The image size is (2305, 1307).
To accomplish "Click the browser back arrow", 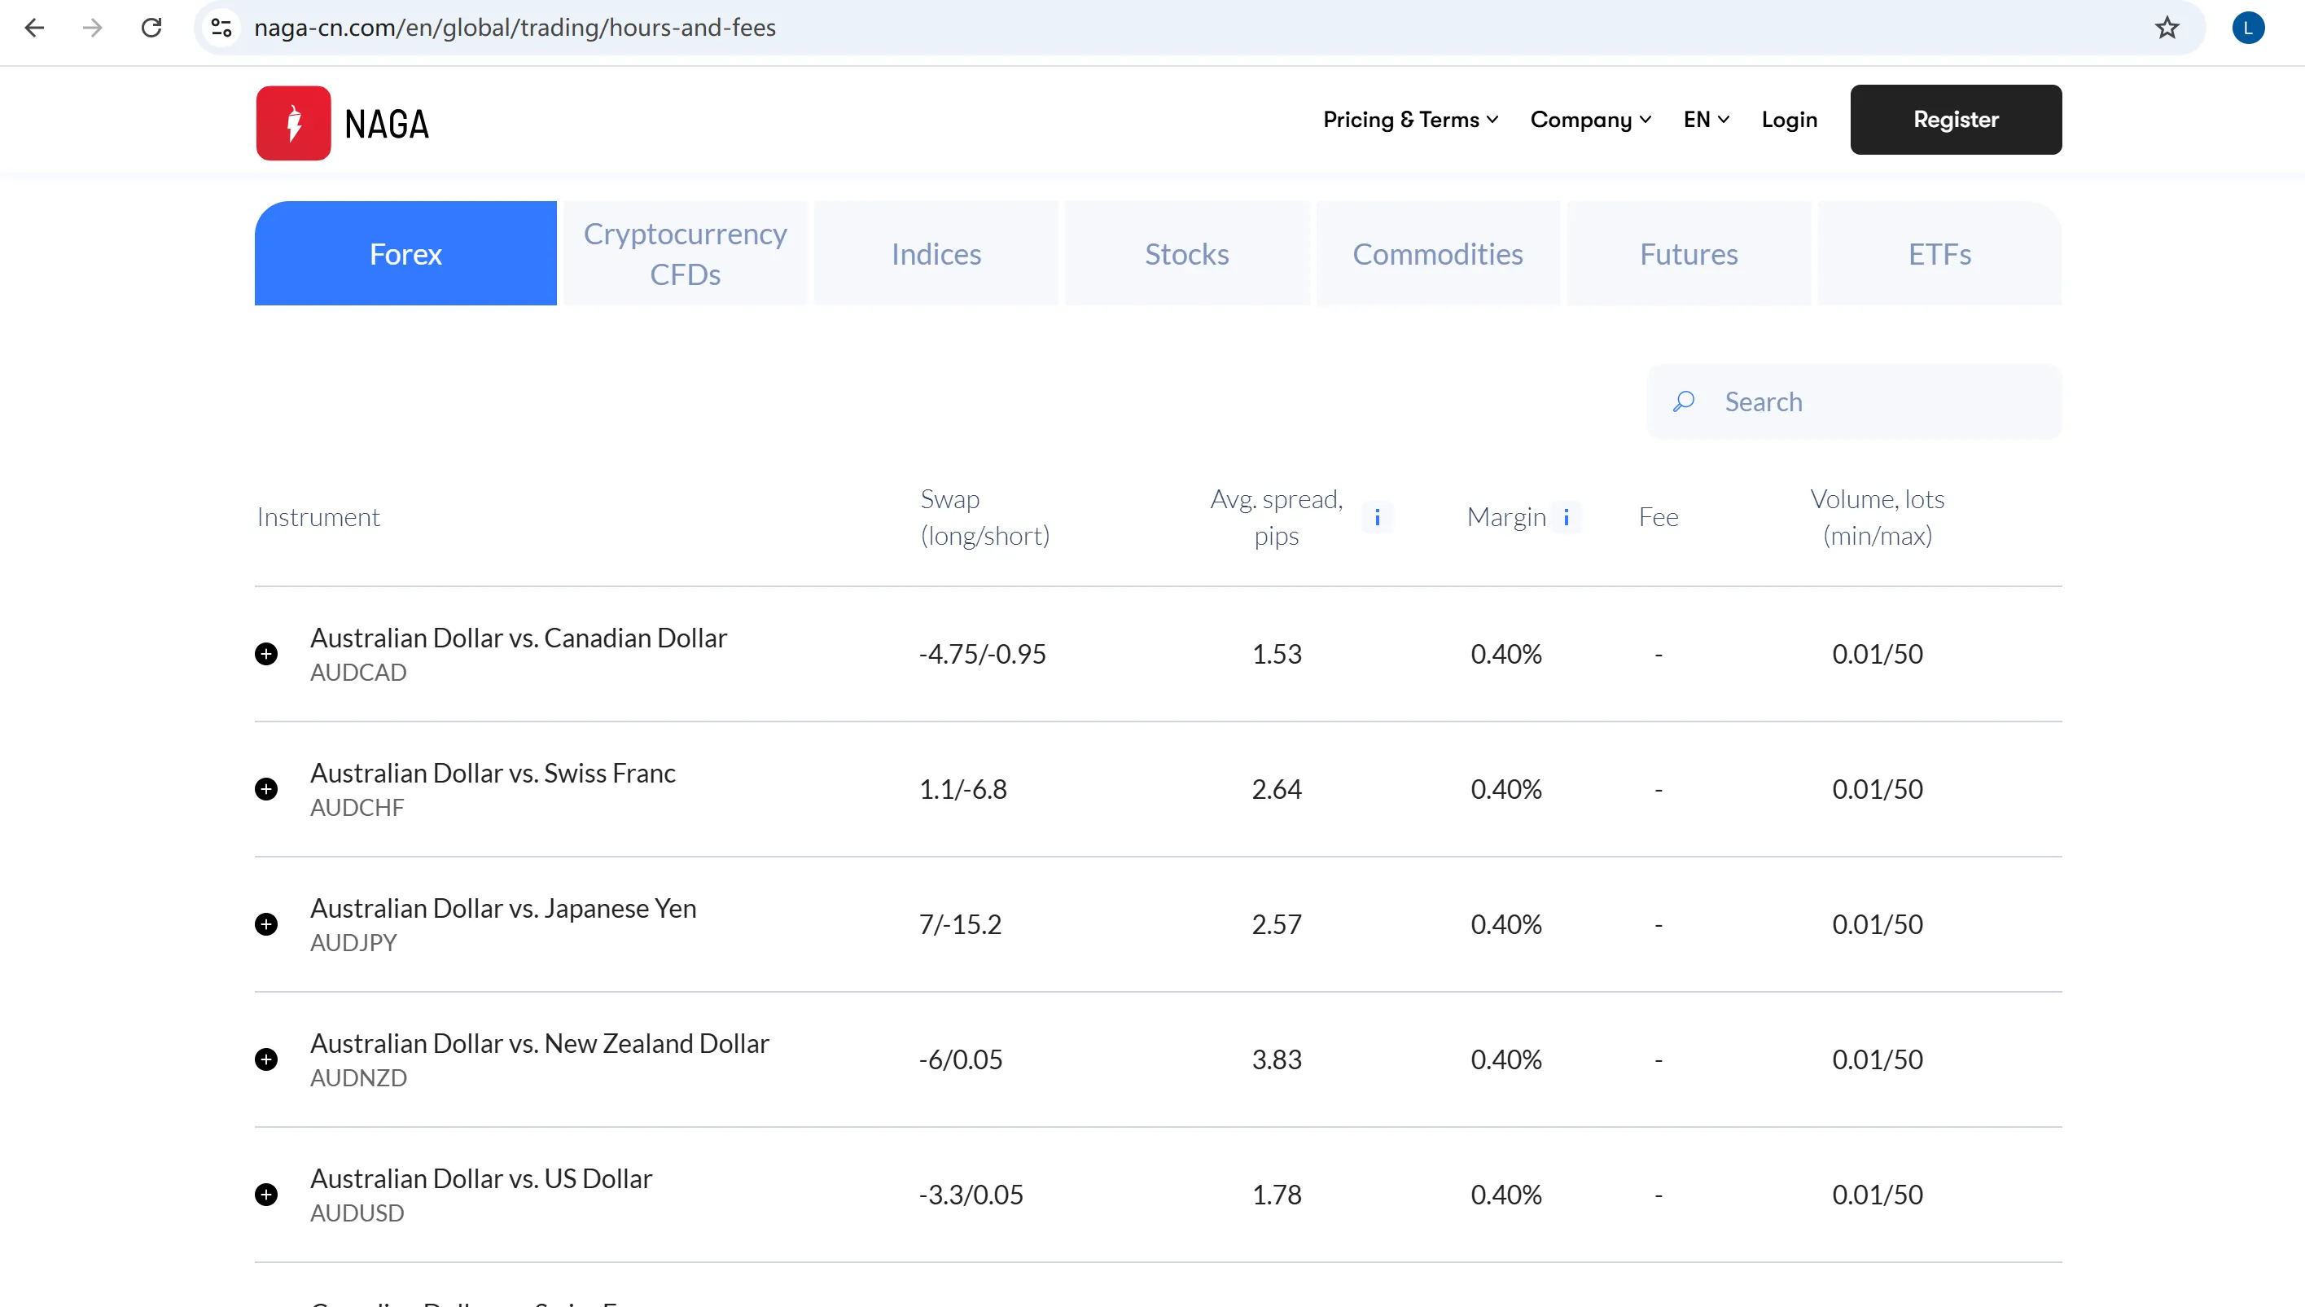I will (x=34, y=28).
